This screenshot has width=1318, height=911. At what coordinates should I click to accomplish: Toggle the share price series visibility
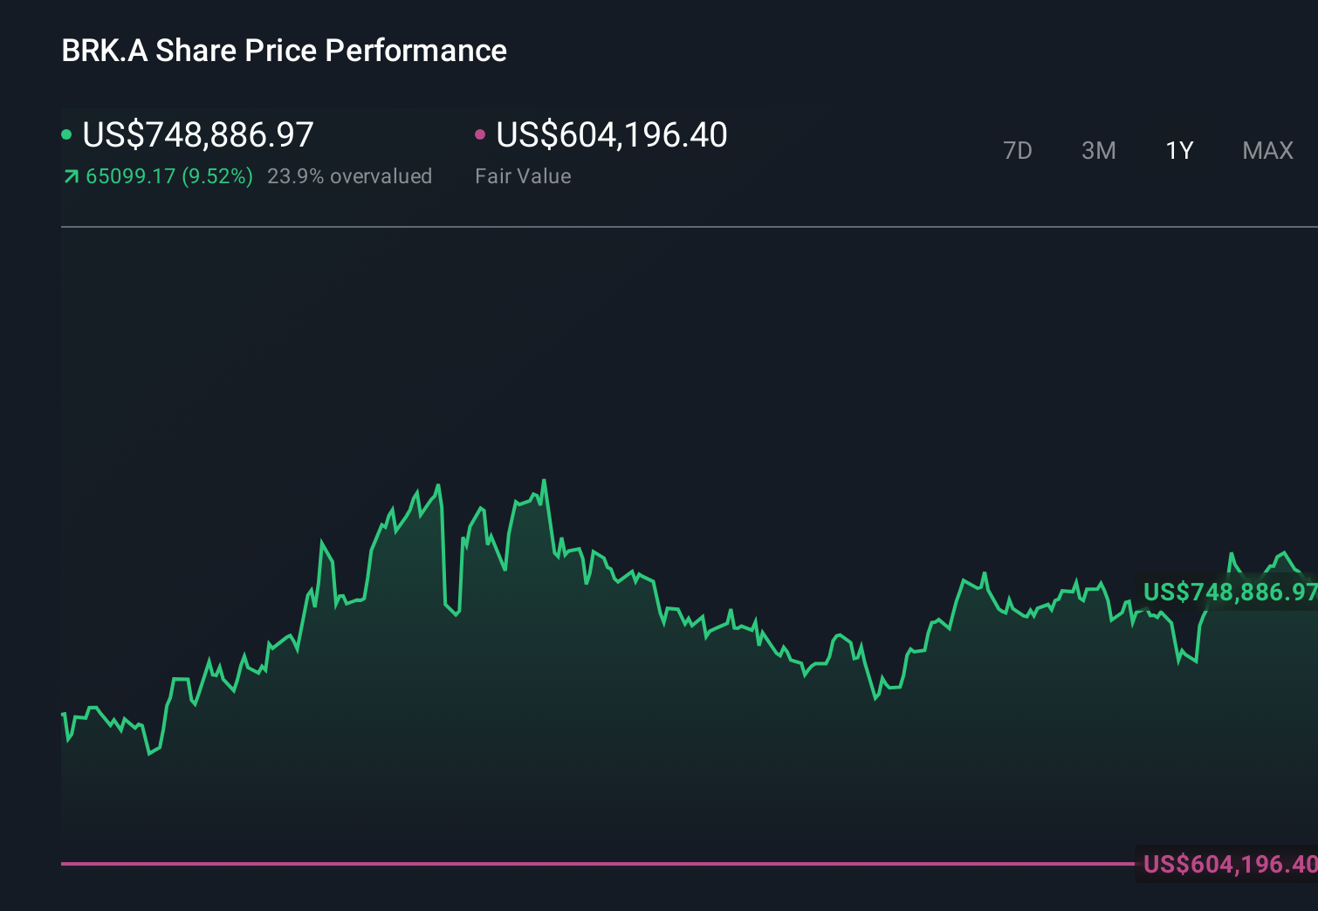pos(68,134)
